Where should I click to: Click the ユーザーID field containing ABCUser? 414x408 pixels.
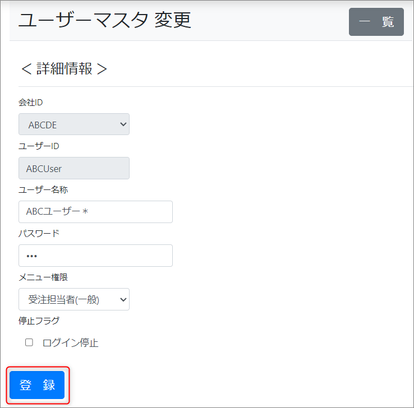[73, 168]
